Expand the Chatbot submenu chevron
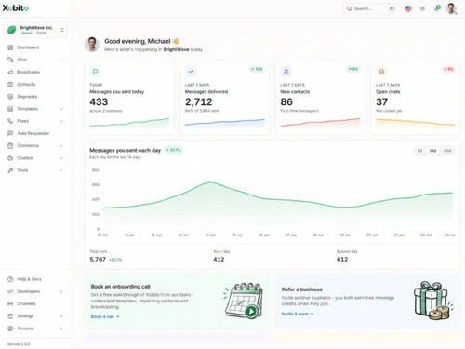This screenshot has width=465, height=349. click(x=61, y=158)
